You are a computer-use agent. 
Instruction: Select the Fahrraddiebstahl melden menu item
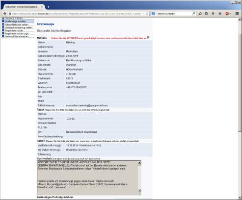coord(17,25)
